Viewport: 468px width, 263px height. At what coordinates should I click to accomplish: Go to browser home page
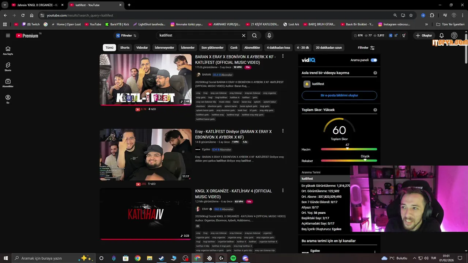point(31,15)
